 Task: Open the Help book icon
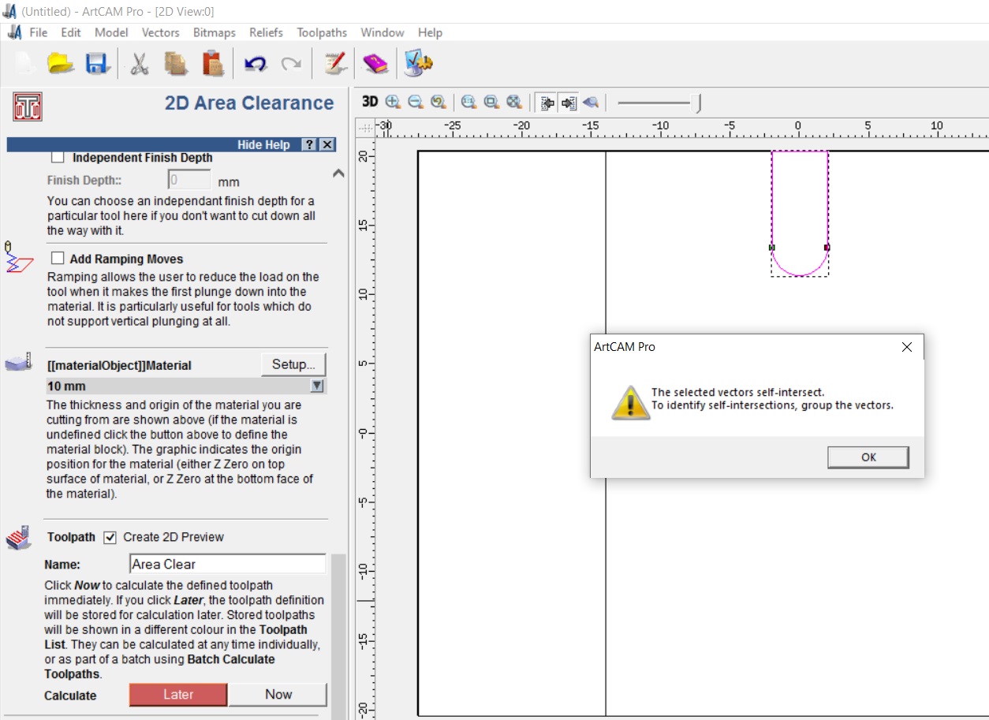pyautogui.click(x=375, y=63)
